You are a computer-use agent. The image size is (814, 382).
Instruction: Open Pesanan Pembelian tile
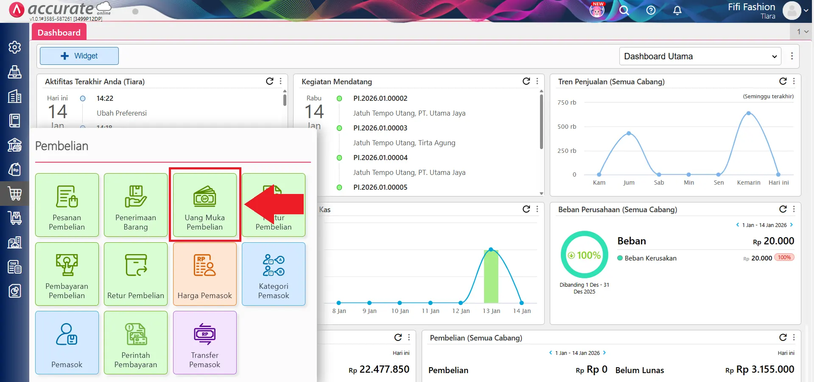67,205
